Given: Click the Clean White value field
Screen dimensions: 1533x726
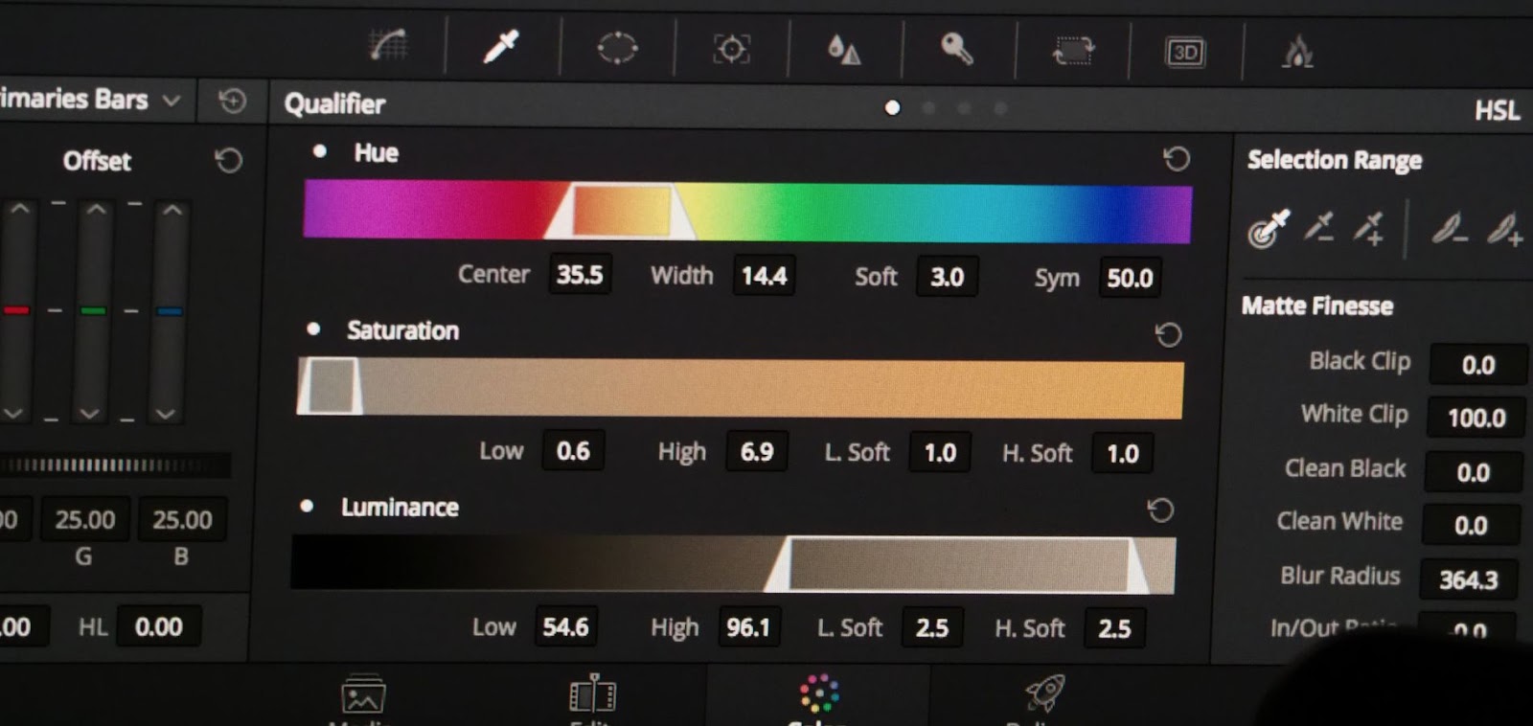Looking at the screenshot, I should click(1471, 525).
